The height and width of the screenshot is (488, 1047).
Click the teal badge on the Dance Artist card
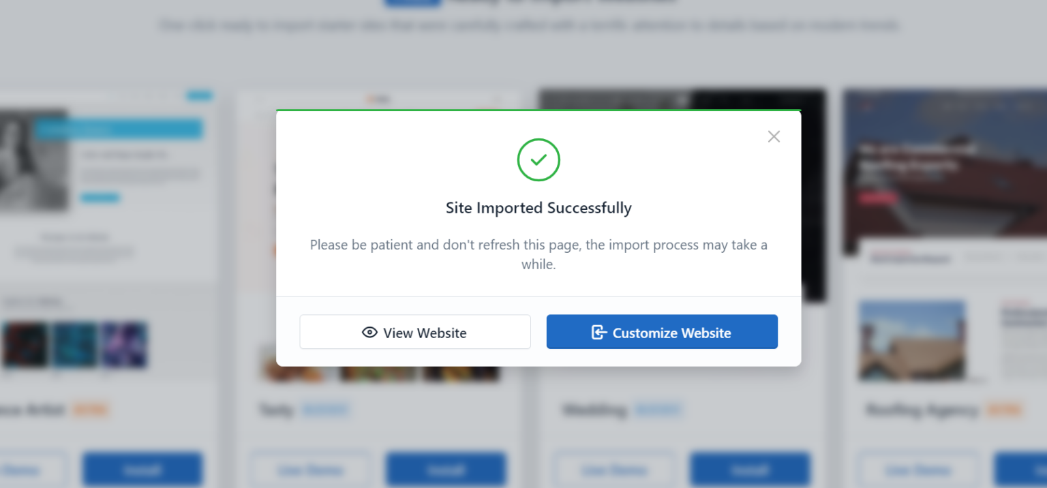pos(199,95)
